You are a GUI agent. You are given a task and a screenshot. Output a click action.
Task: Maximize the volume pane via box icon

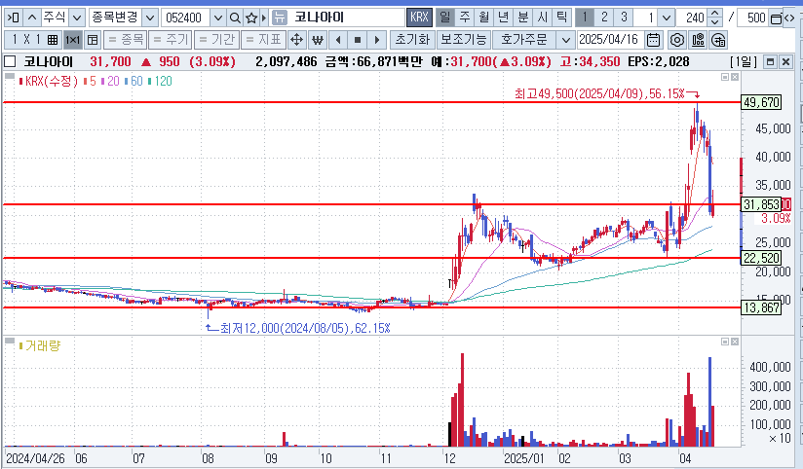725,342
